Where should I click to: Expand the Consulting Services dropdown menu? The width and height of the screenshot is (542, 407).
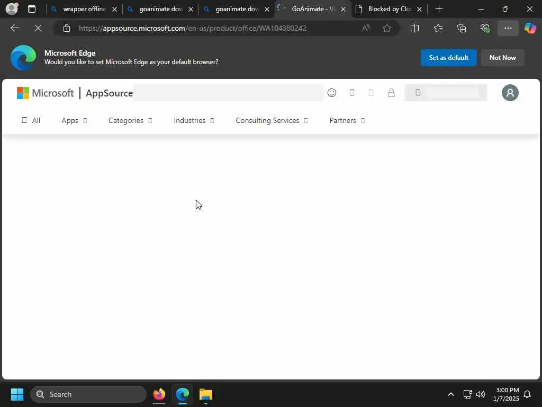coord(272,120)
